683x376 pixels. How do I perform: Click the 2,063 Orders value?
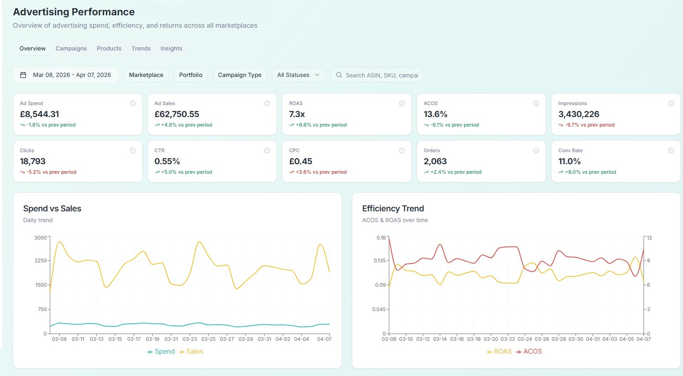pyautogui.click(x=435, y=161)
